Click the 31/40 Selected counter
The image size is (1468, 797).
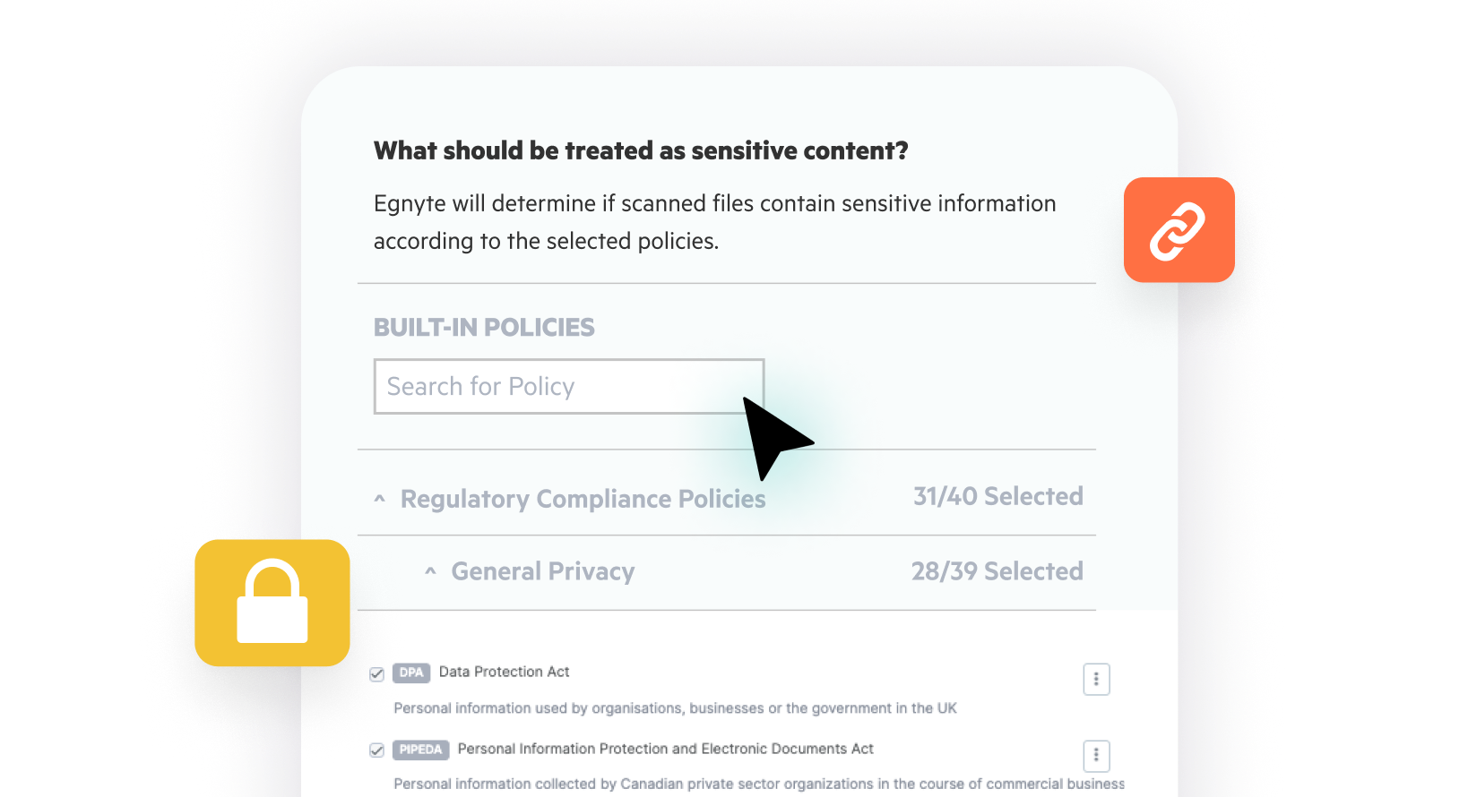pos(997,496)
